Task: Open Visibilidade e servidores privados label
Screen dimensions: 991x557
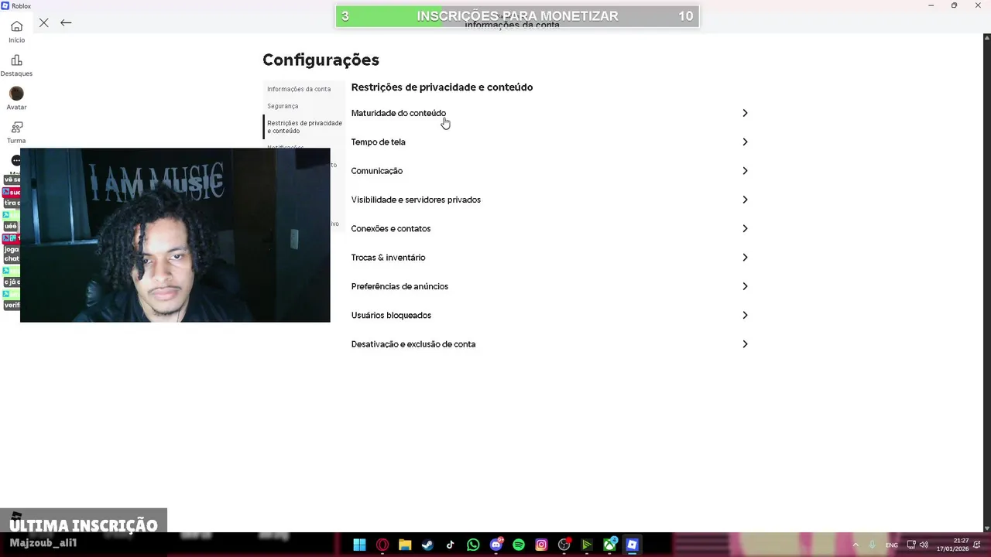Action: [x=416, y=200]
